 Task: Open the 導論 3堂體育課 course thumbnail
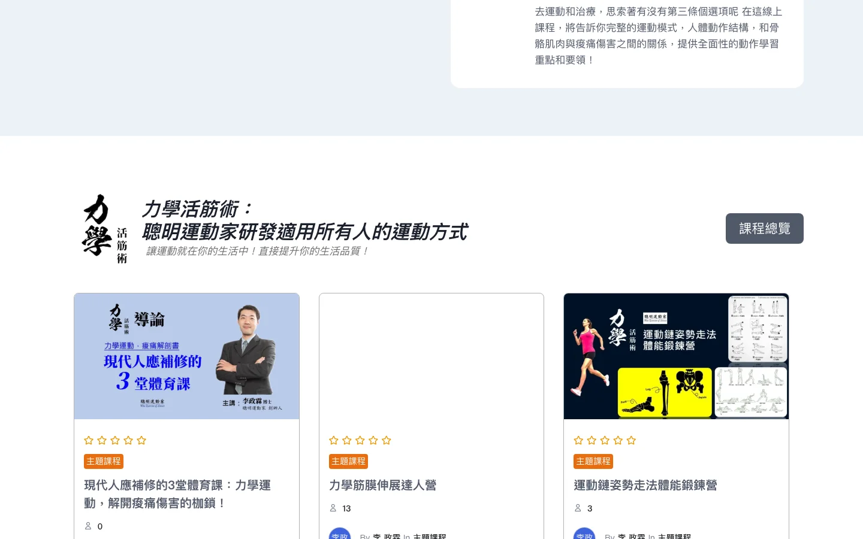186,356
